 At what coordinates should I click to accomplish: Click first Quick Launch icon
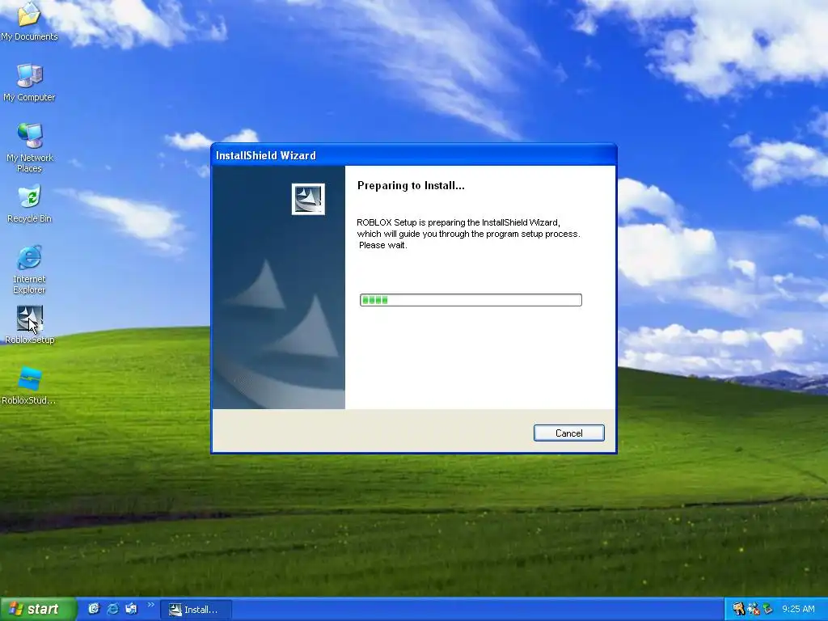(94, 609)
